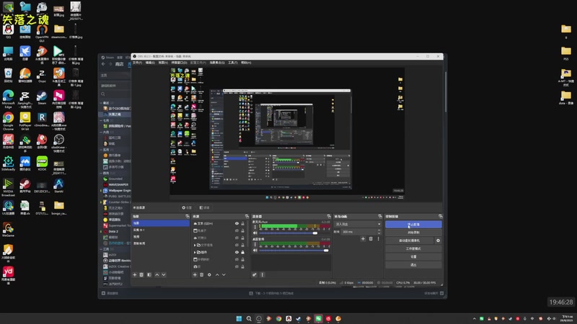Toggle visibility of second group source
Screen dimensions: 577x324
pyautogui.click(x=237, y=253)
